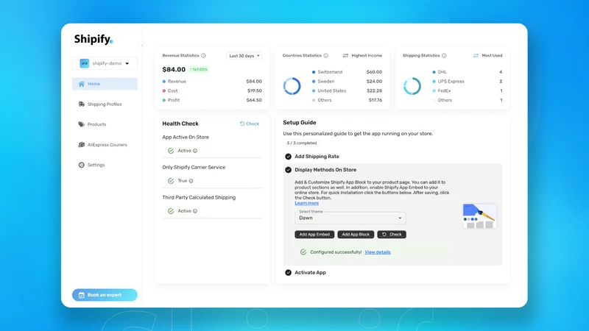Click the Learn more link
This screenshot has width=589, height=331.
pos(306,203)
